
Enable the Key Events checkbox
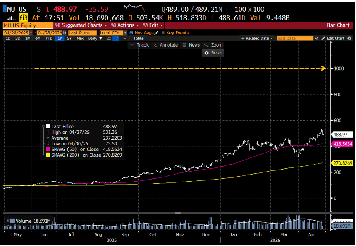(163, 33)
